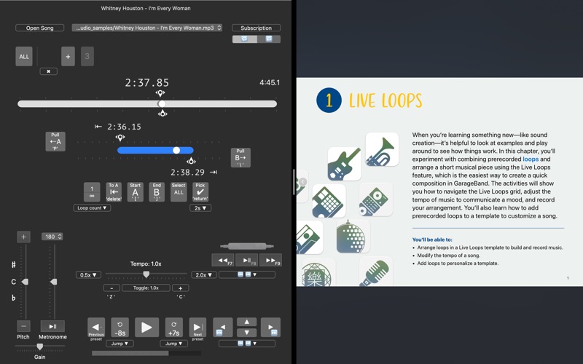Toggle the infinite loop count button
Image resolution: width=583 pixels, height=364 pixels.
click(92, 192)
